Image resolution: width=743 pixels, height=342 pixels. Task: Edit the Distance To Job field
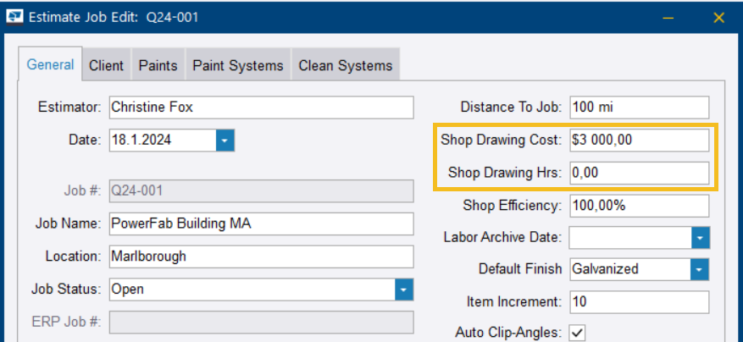[x=639, y=108]
